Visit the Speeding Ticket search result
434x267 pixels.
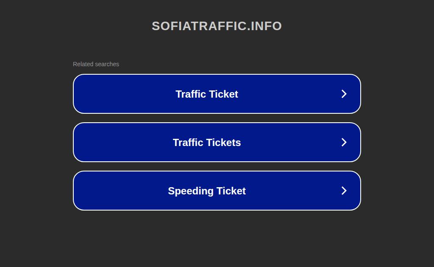(x=217, y=191)
